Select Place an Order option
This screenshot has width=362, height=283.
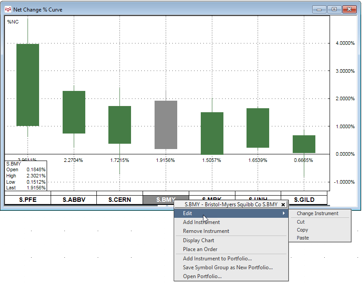point(200,249)
